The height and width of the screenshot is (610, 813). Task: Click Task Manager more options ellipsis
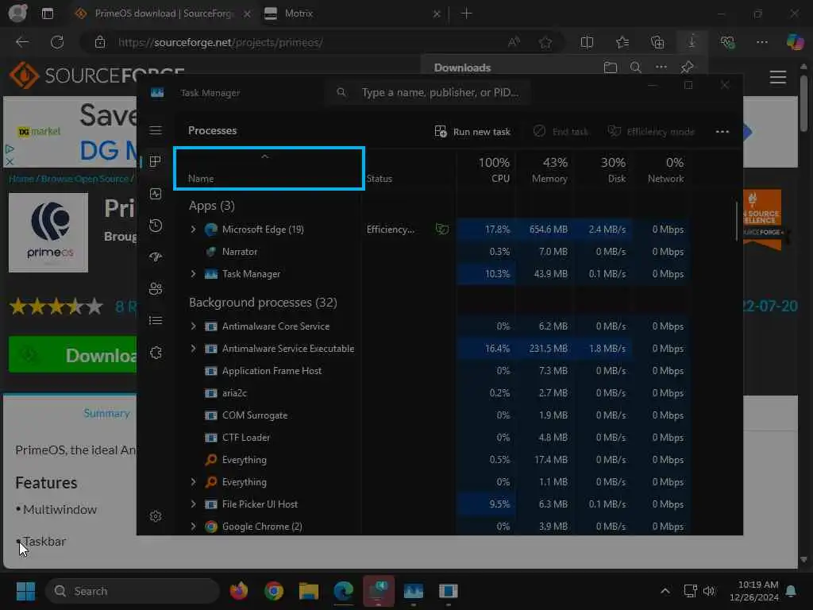[x=722, y=132]
